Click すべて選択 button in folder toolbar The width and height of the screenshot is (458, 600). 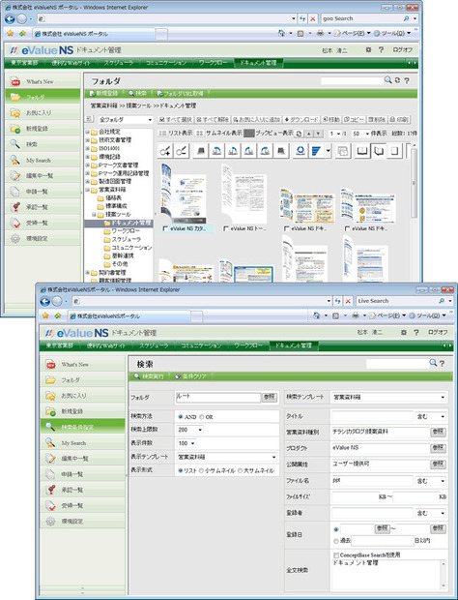click(x=176, y=119)
